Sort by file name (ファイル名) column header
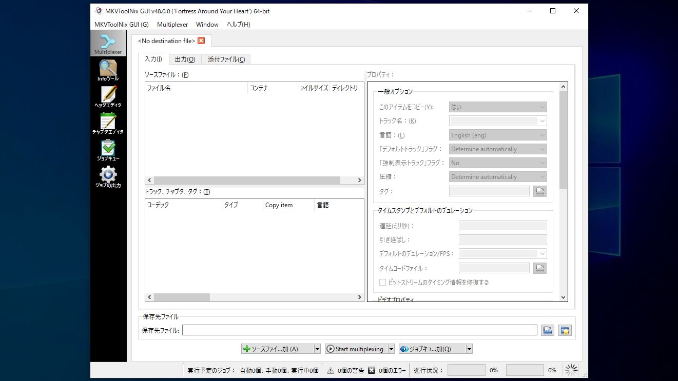678x381 pixels. point(196,88)
